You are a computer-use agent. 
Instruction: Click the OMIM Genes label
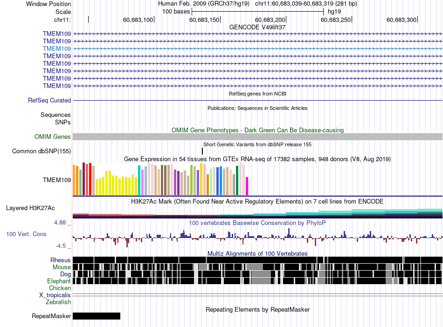tap(53, 136)
